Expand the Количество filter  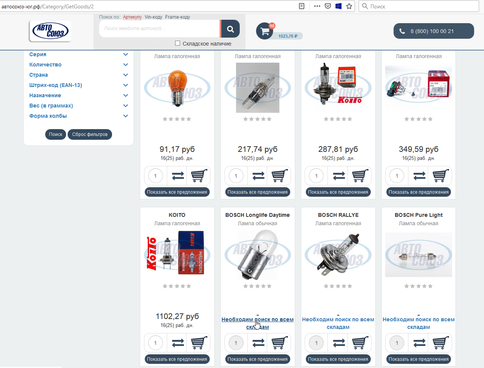(126, 65)
